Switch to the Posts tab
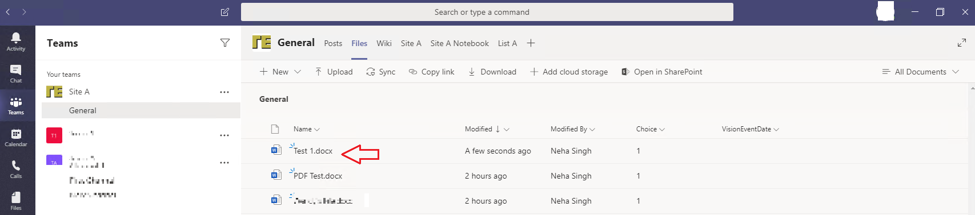This screenshot has width=975, height=215. click(x=333, y=43)
